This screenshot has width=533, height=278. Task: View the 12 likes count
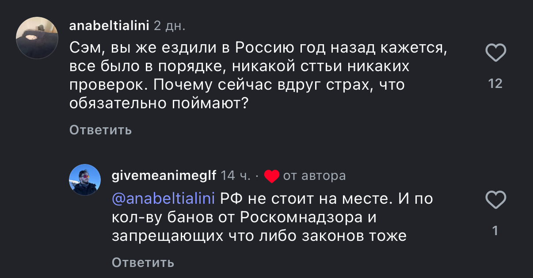[495, 84]
